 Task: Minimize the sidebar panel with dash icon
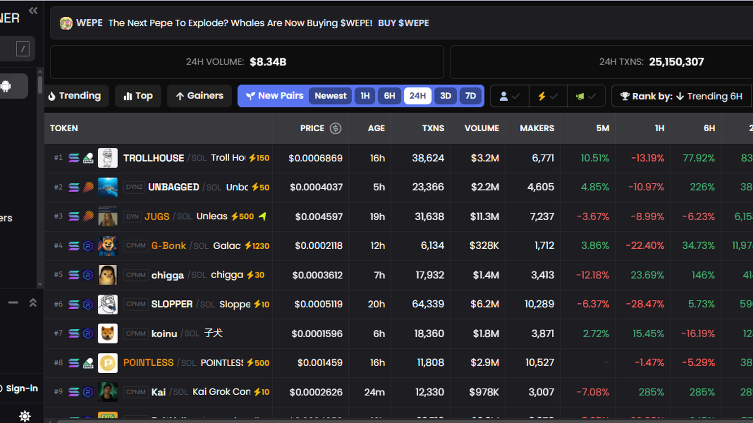[13, 303]
